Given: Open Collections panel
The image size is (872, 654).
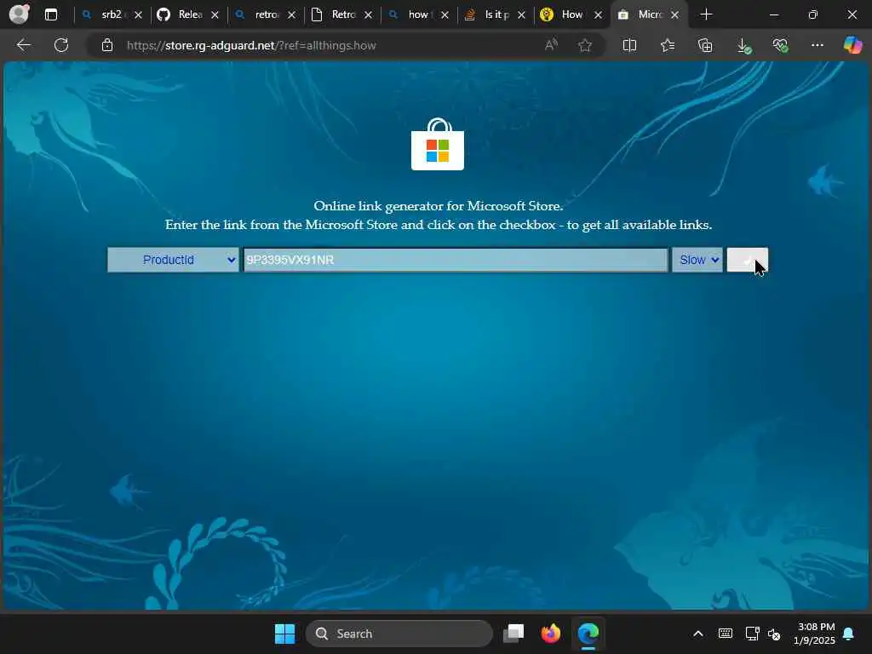Looking at the screenshot, I should (705, 45).
